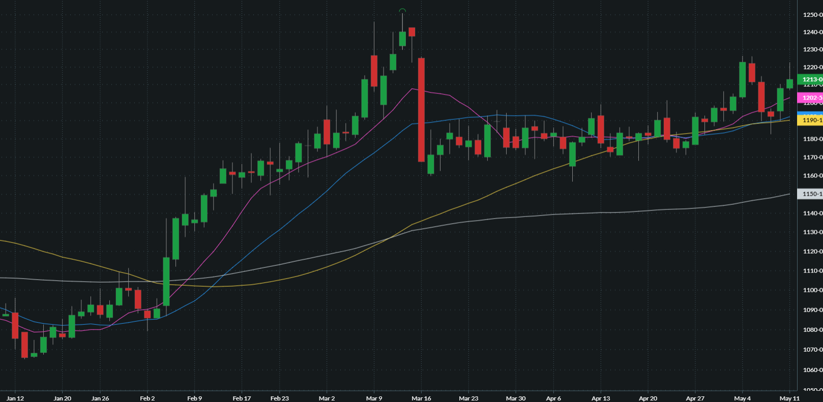Click the 1100-0 price axis label
The height and width of the screenshot is (402, 823).
812,290
